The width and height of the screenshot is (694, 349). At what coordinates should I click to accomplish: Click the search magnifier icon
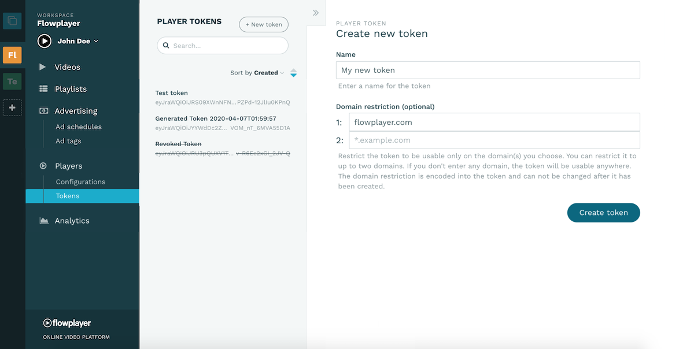click(166, 46)
